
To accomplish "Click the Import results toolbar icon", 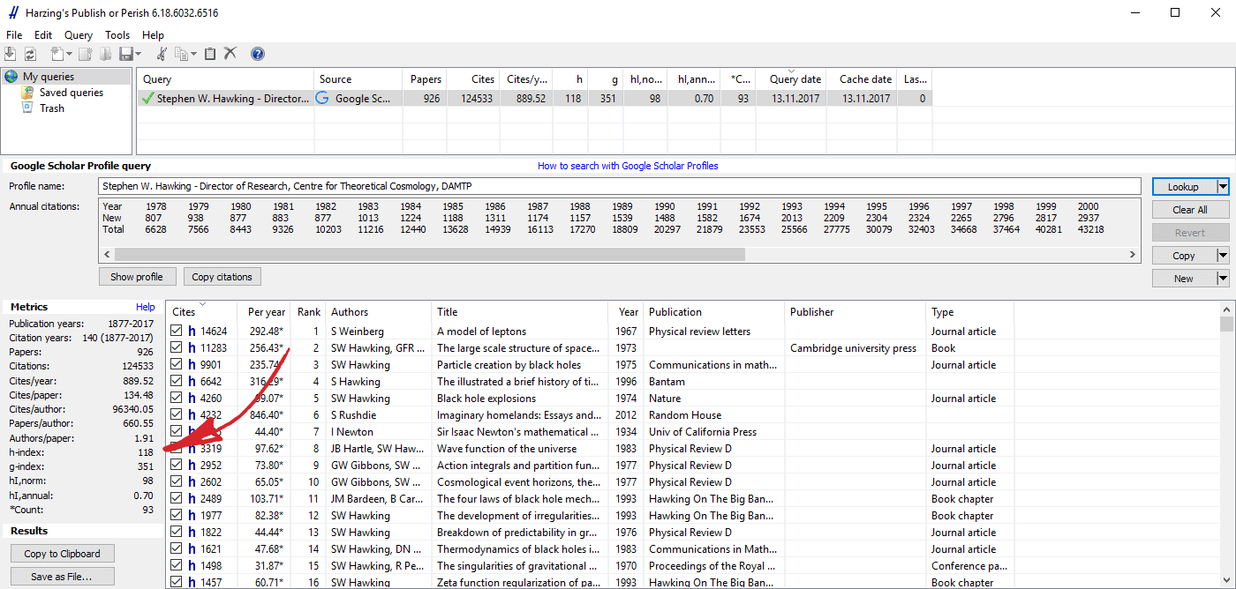I will (x=10, y=54).
